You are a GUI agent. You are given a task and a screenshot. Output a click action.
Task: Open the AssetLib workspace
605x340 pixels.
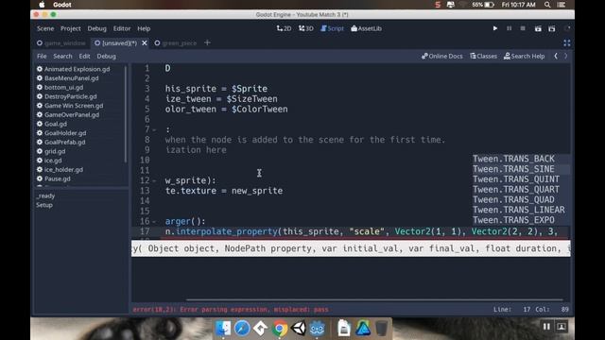click(x=366, y=28)
